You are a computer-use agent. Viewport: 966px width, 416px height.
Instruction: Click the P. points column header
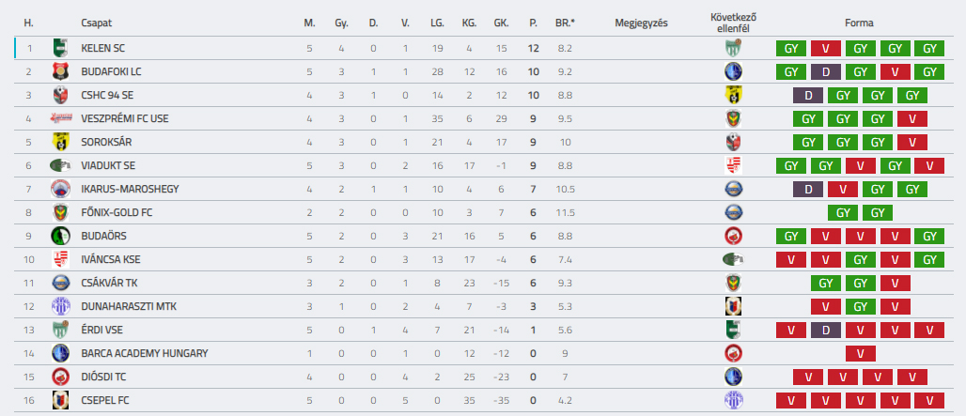533,23
